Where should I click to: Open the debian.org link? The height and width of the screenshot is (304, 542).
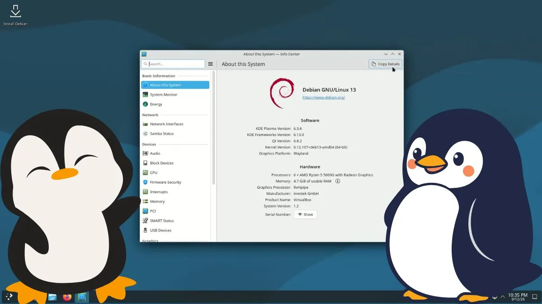tap(324, 97)
